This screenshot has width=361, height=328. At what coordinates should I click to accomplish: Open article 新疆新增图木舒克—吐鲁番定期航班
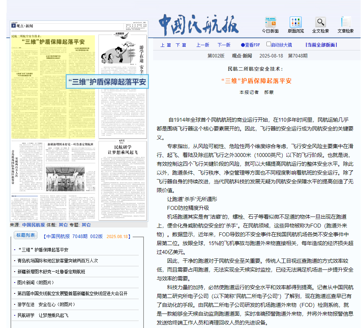pyautogui.click(x=51, y=272)
